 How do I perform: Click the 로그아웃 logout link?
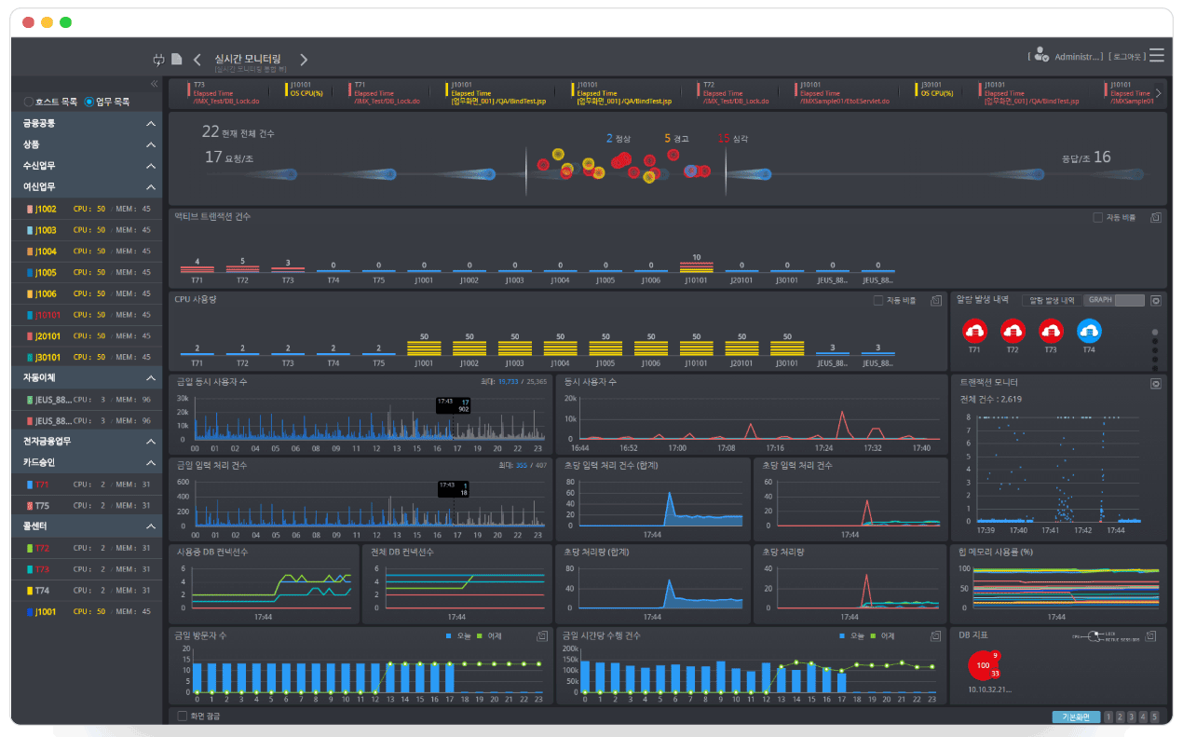(x=1127, y=57)
